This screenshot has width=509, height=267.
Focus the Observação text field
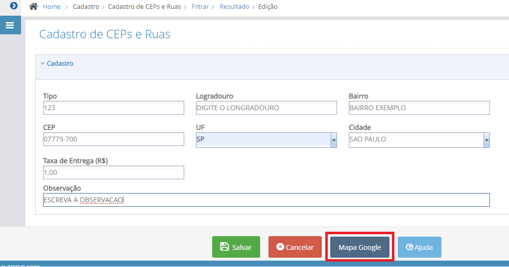(x=266, y=200)
